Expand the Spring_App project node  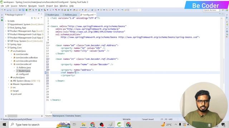coord(6,44)
